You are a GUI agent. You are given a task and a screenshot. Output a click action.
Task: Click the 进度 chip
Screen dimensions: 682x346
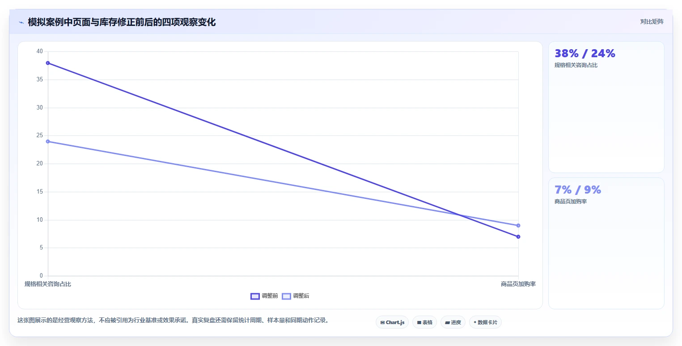(453, 322)
